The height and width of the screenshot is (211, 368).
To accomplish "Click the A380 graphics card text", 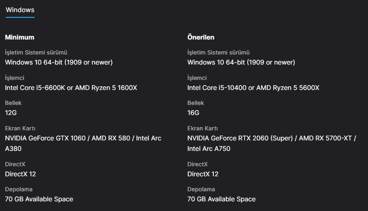I will tap(13, 148).
